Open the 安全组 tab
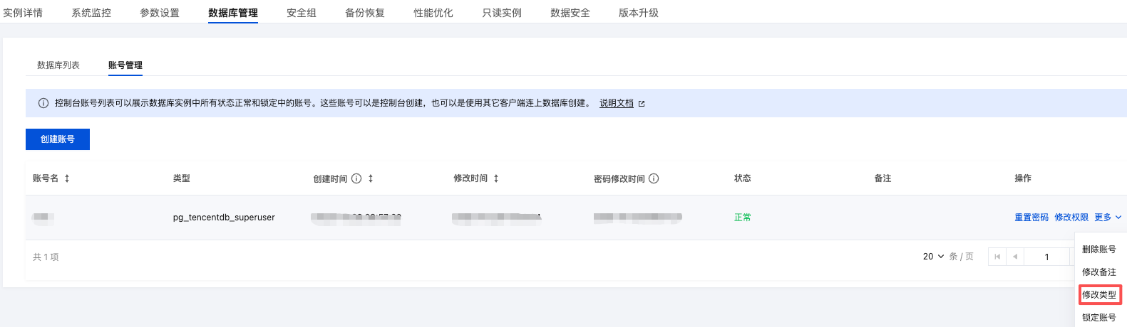This screenshot has height=327, width=1127. tap(302, 13)
